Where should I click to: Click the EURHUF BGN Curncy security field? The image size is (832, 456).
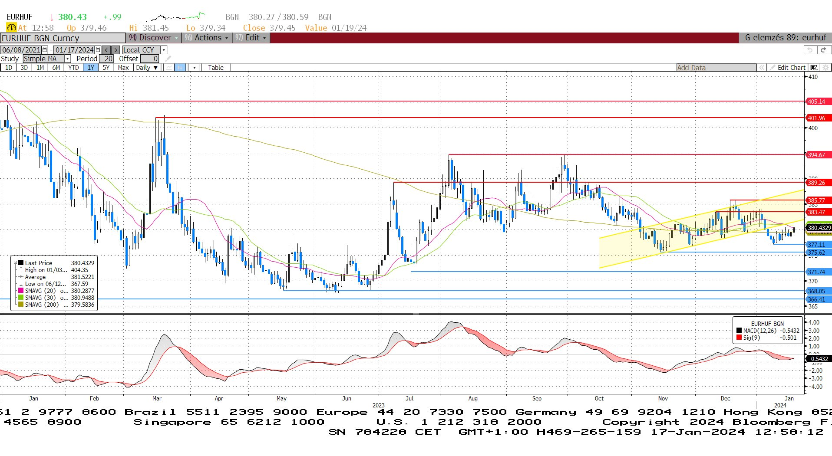pyautogui.click(x=63, y=38)
